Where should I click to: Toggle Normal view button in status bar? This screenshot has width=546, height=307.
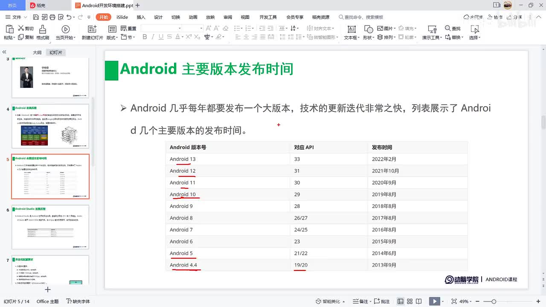400,301
